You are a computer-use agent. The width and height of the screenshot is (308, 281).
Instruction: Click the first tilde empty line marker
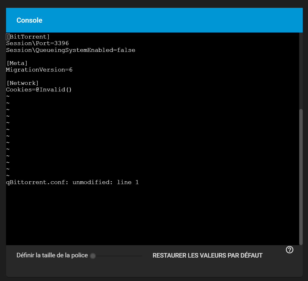click(8, 96)
